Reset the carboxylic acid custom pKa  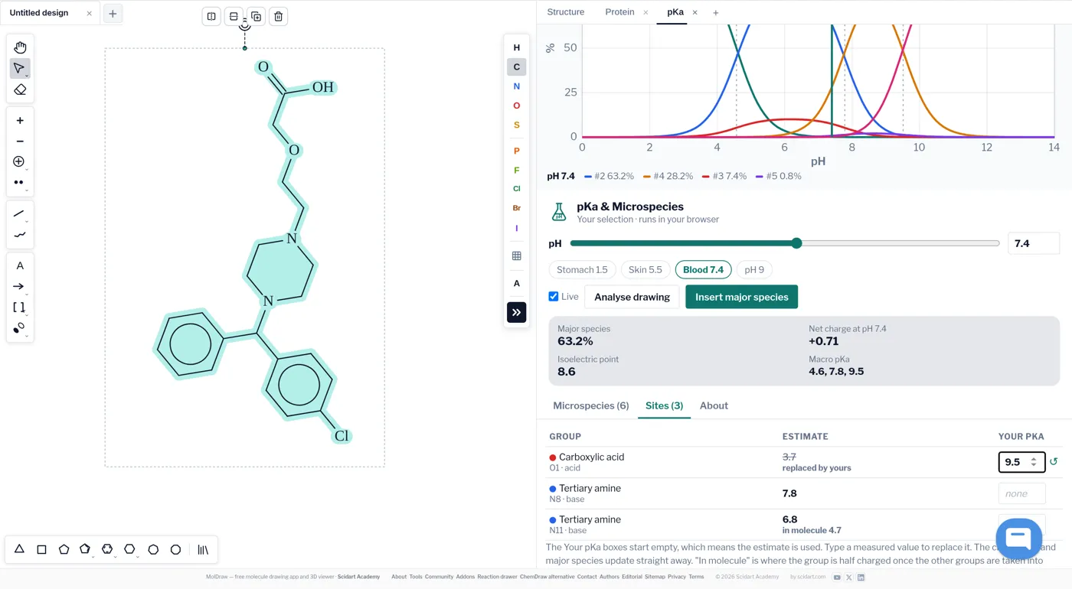click(1054, 462)
